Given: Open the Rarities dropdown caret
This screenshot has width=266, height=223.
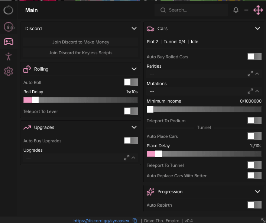Looking at the screenshot, I should pos(257,74).
